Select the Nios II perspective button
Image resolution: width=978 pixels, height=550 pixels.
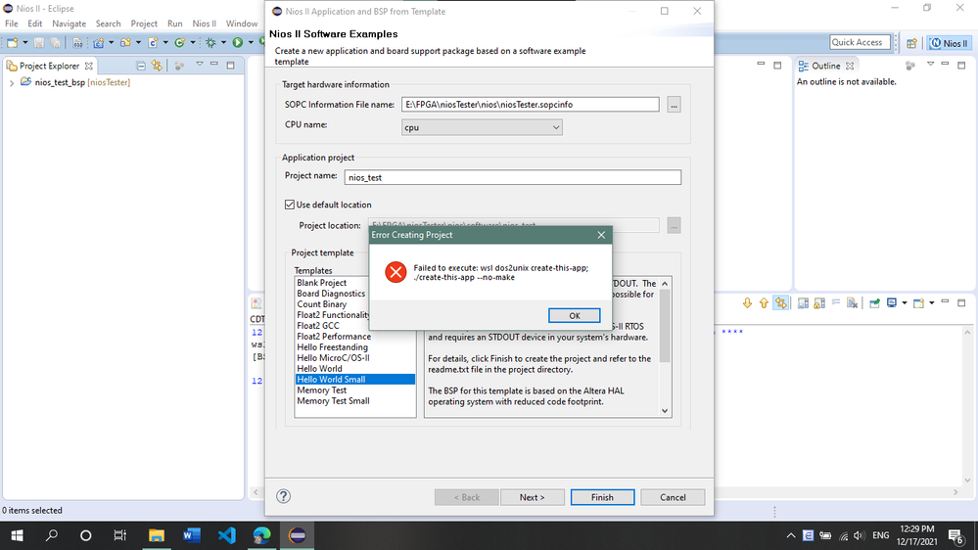tap(949, 43)
